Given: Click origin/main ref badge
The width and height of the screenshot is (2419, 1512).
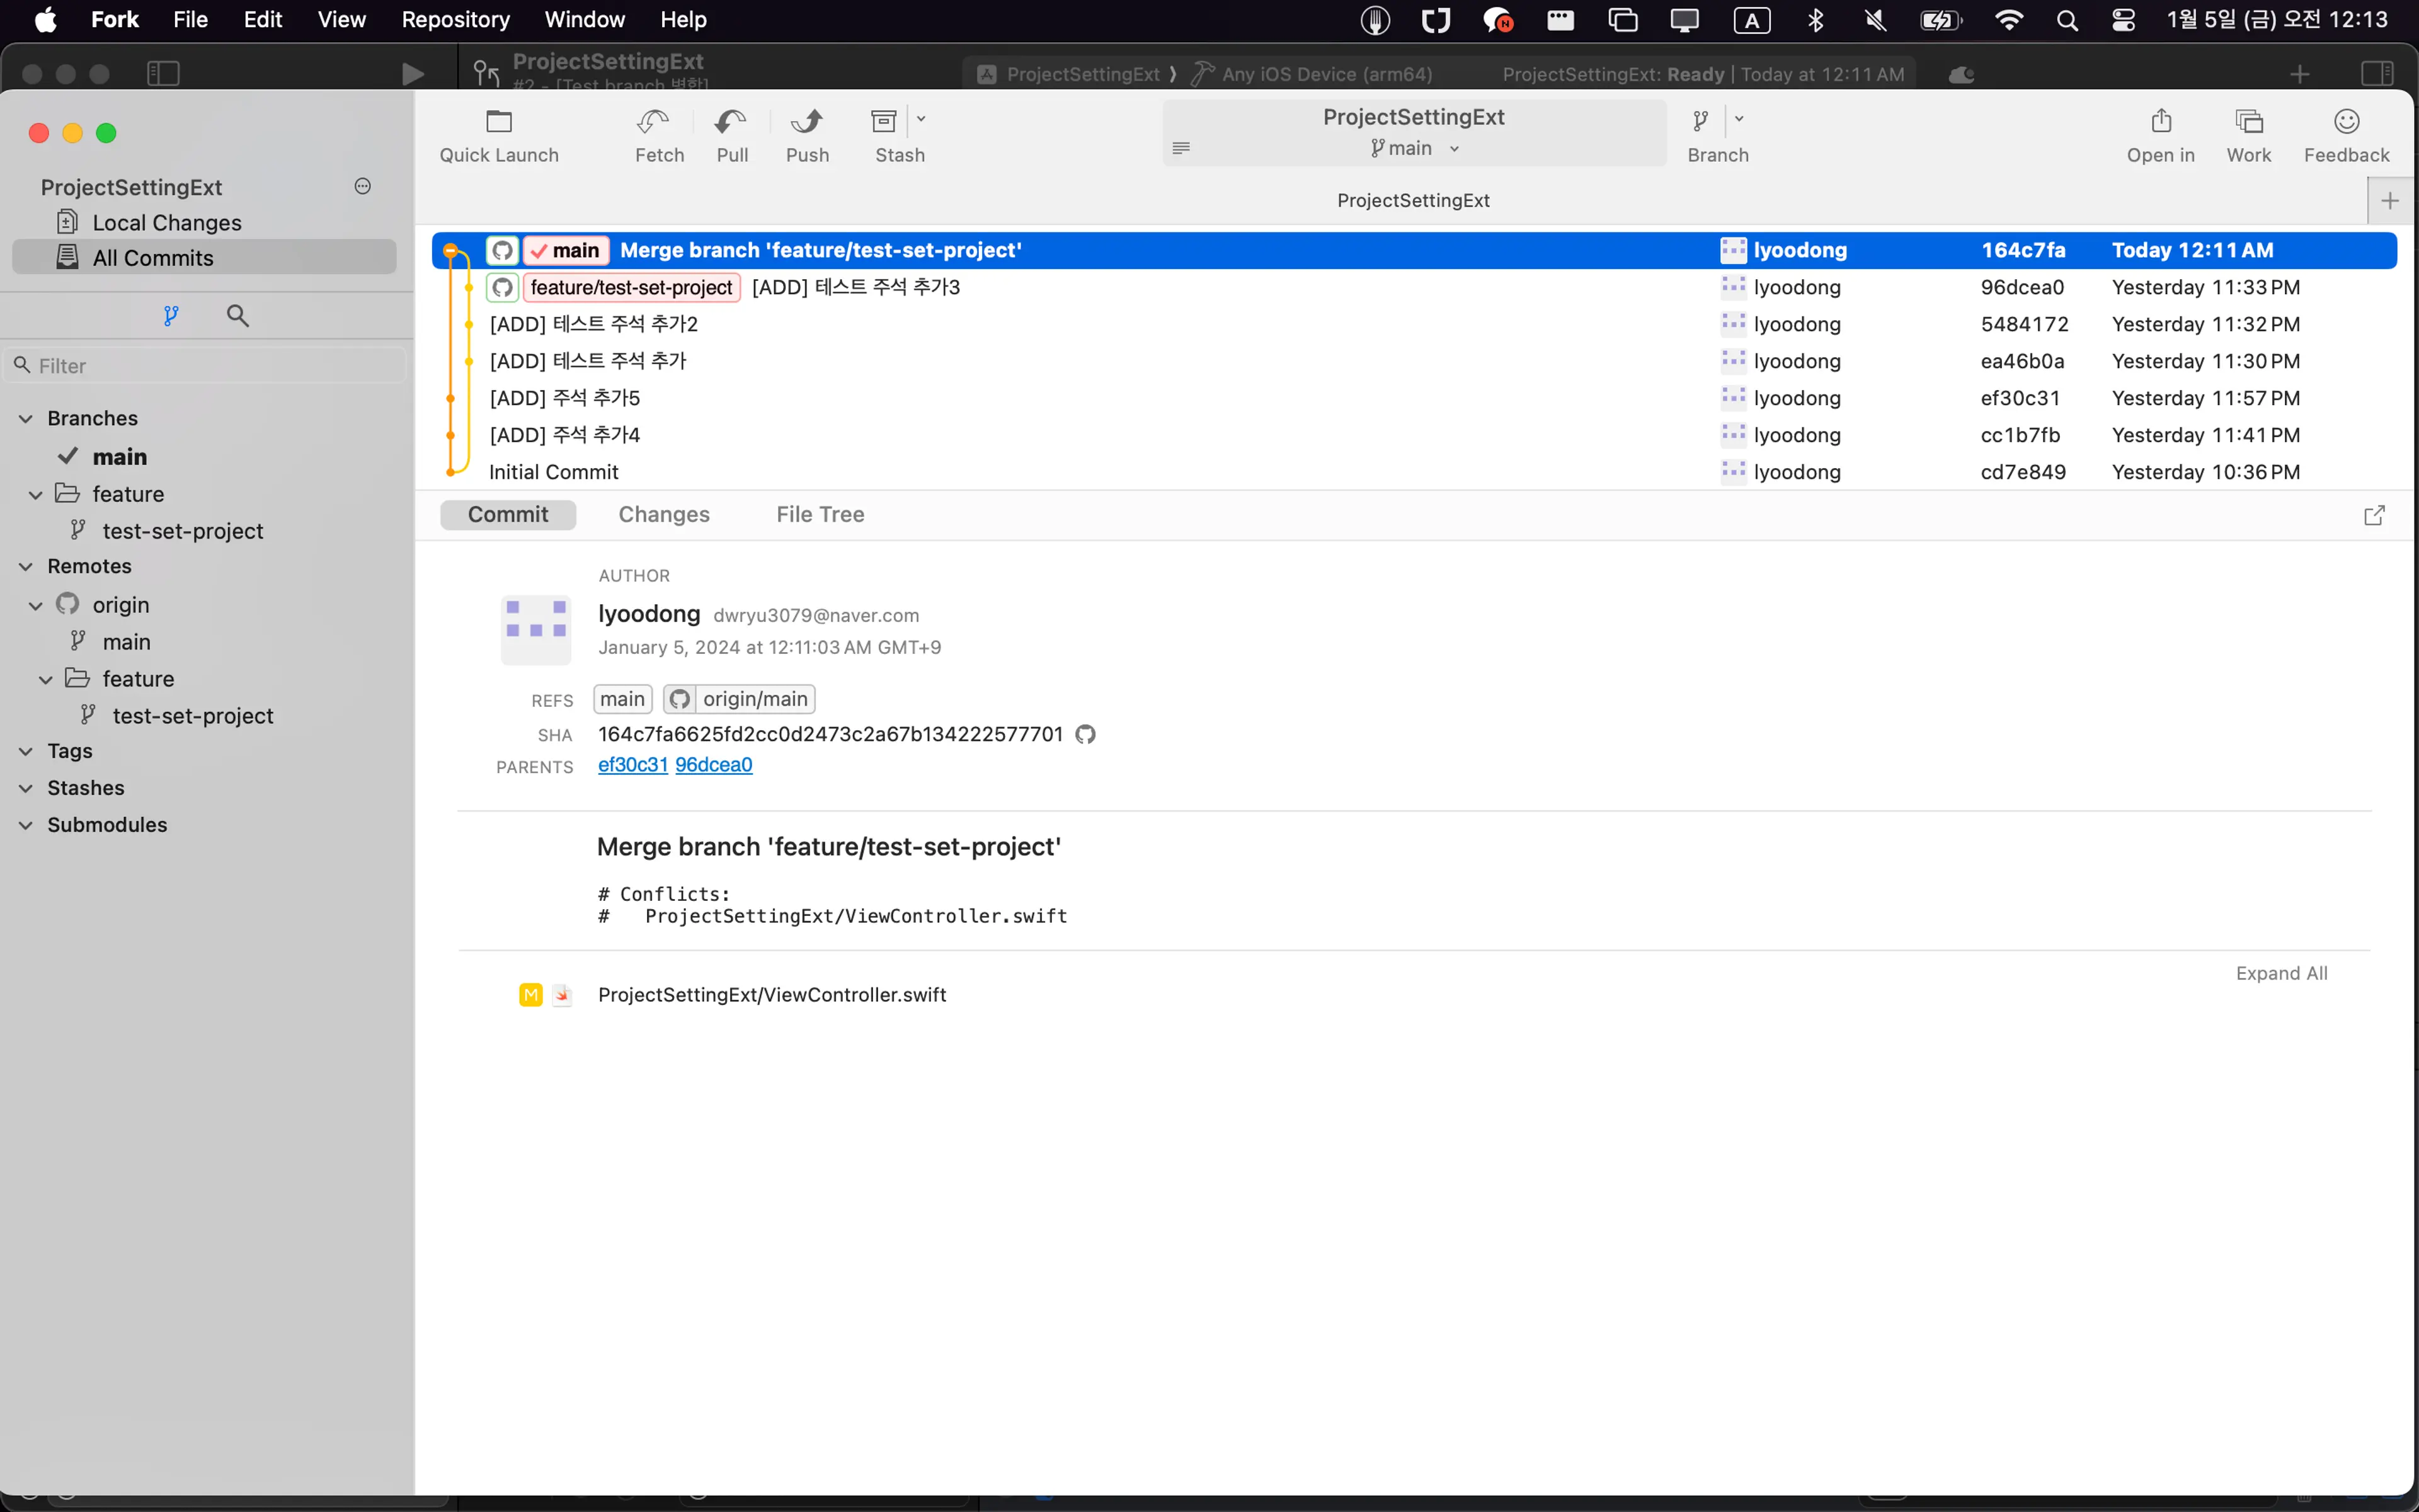Looking at the screenshot, I should pyautogui.click(x=739, y=699).
